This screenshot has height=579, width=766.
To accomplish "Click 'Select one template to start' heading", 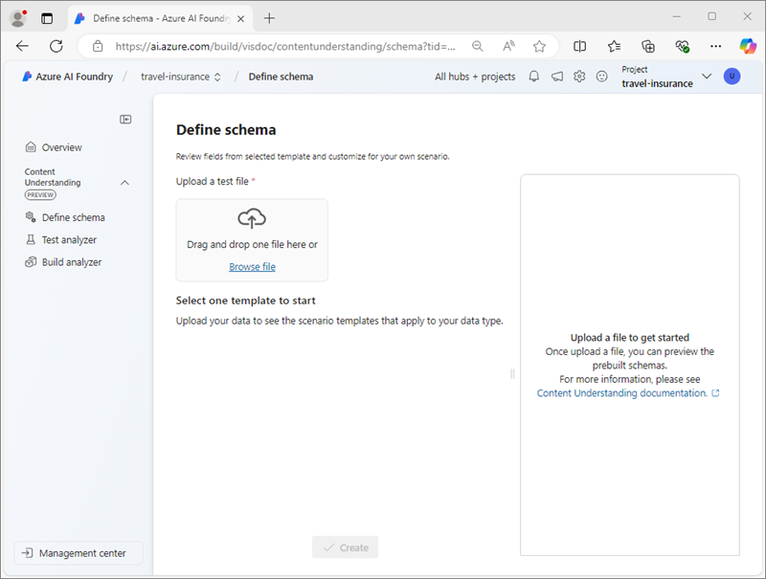I will coord(246,301).
